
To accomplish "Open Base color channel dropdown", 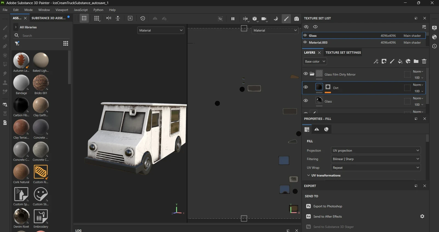I will [315, 61].
